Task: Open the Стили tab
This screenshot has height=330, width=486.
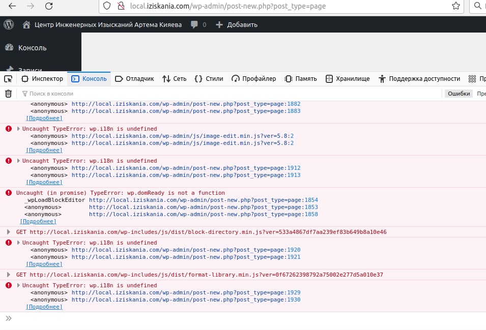Action: click(x=209, y=79)
